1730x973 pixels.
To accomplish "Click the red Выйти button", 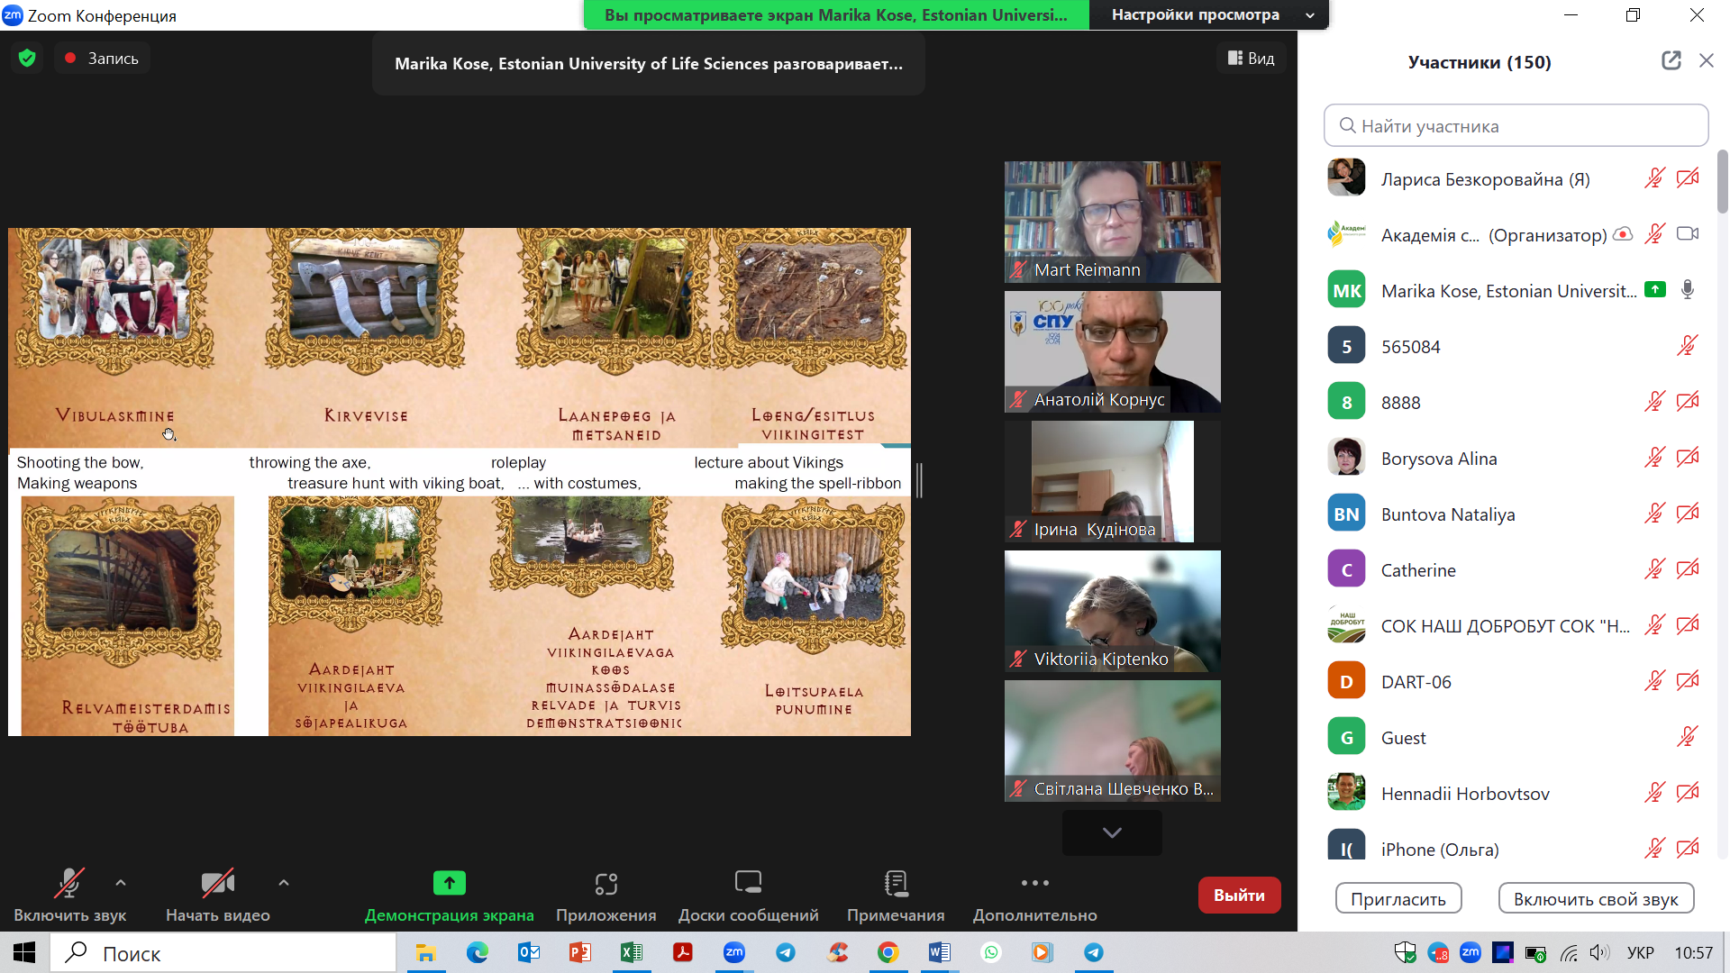I will pyautogui.click(x=1239, y=895).
